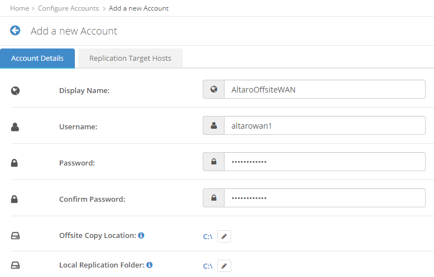434x277 pixels.
Task: Switch to the Account Details tab
Action: pos(37,59)
